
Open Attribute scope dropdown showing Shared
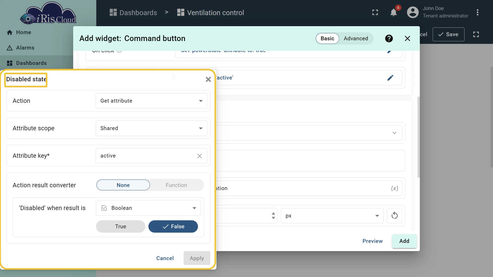pyautogui.click(x=151, y=128)
